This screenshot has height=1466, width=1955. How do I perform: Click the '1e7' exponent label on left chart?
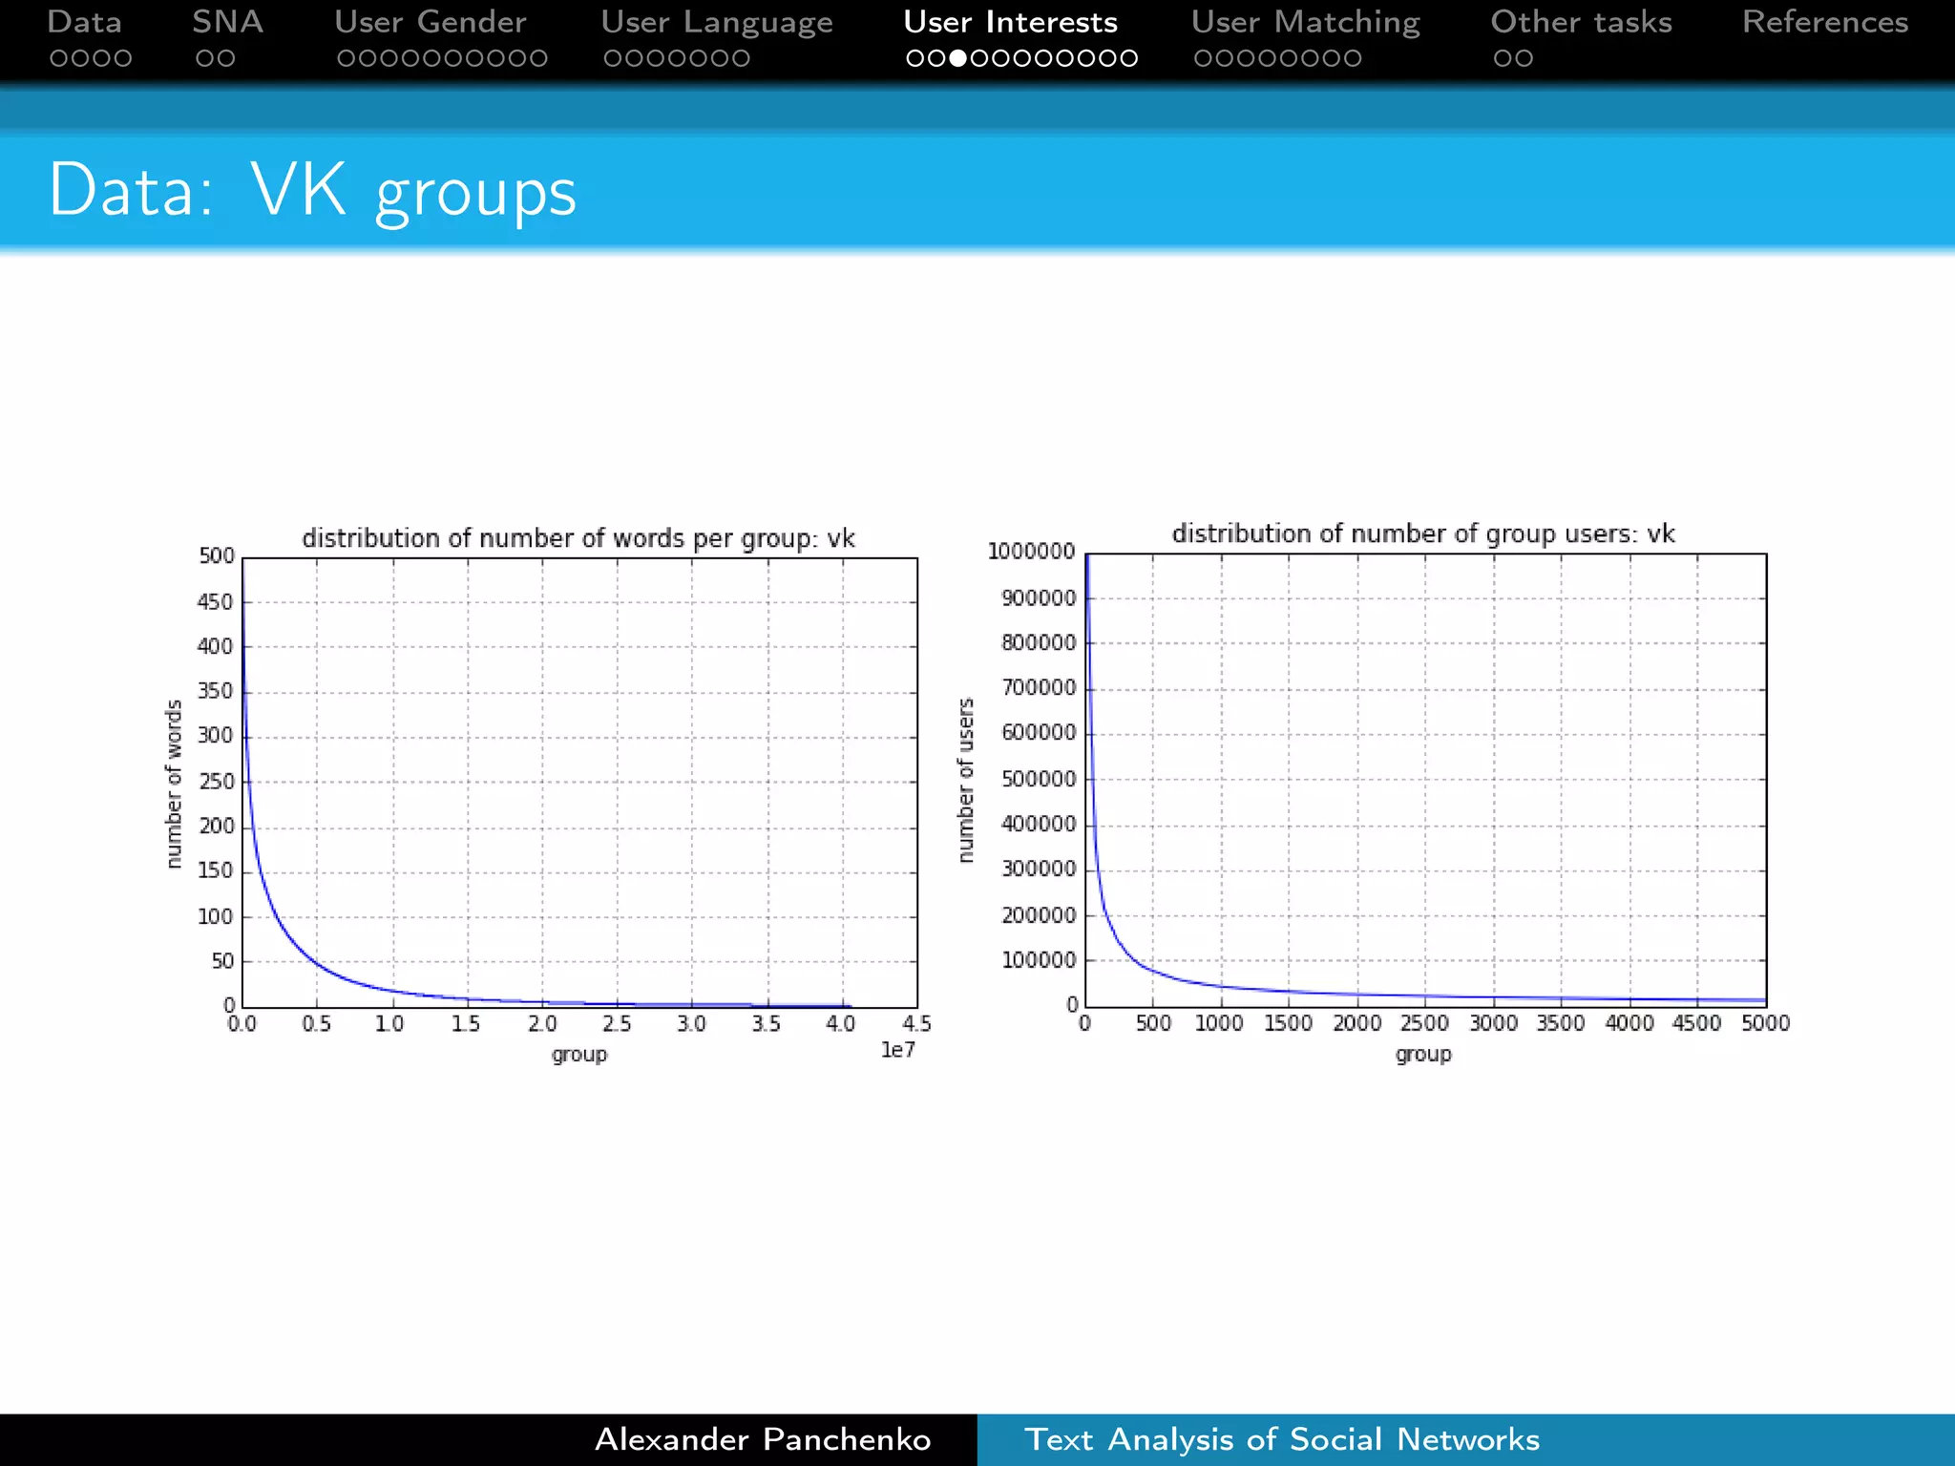[x=897, y=1051]
